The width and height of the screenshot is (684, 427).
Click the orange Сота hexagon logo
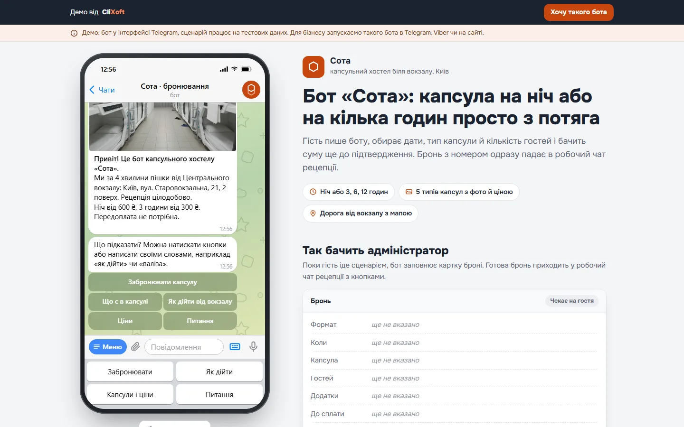click(313, 67)
